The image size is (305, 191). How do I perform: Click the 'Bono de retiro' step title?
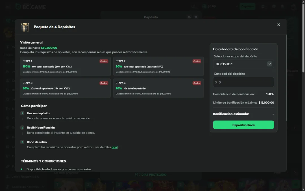pos(37,142)
